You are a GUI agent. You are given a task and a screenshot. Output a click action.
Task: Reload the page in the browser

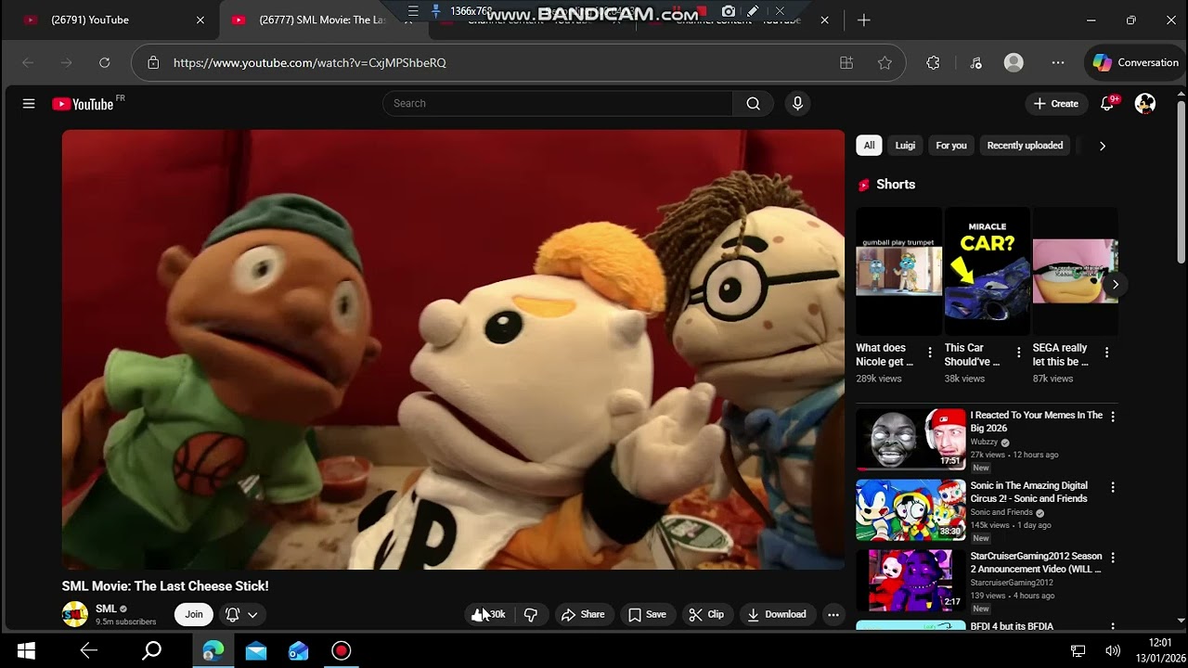105,62
